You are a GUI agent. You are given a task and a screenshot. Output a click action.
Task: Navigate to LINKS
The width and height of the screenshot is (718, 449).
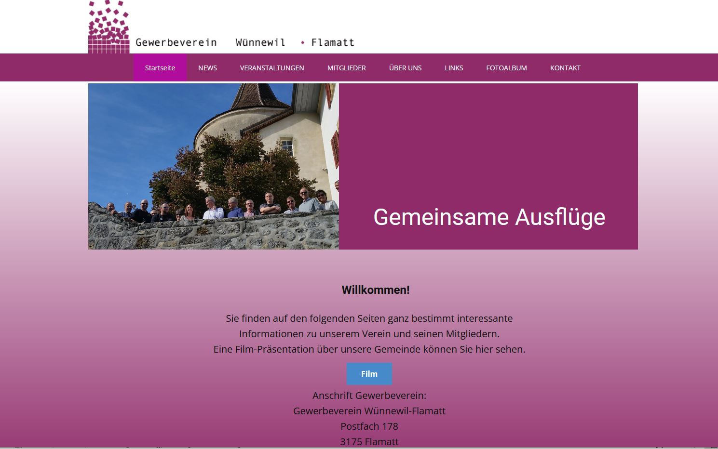tap(454, 67)
